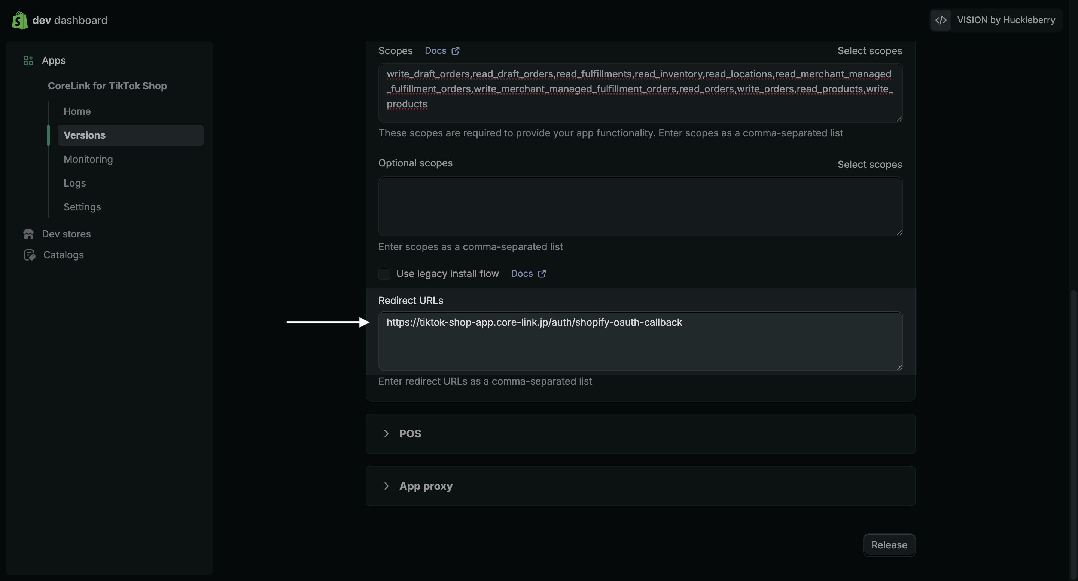
Task: Click the Dev stores storefront icon
Action: 28,234
